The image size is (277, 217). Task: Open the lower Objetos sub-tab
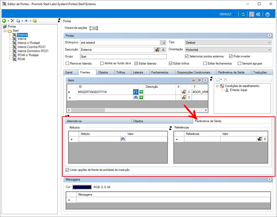pos(162,121)
